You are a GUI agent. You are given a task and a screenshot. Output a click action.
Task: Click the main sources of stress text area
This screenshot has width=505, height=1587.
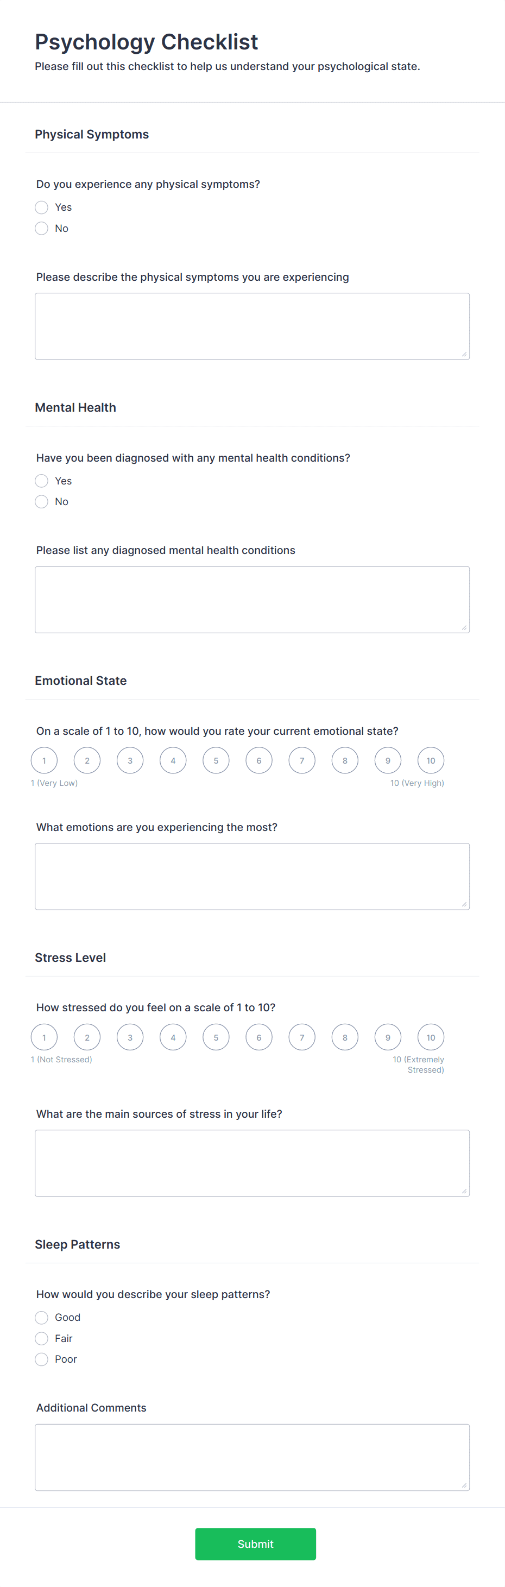click(x=252, y=1163)
